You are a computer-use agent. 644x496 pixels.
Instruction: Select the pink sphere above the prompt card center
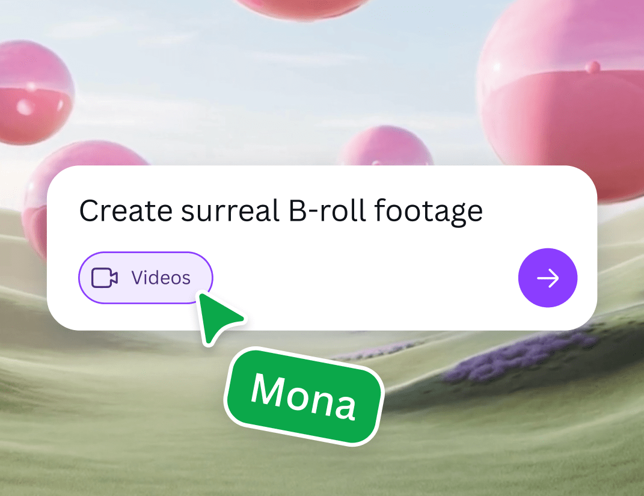tap(386, 145)
